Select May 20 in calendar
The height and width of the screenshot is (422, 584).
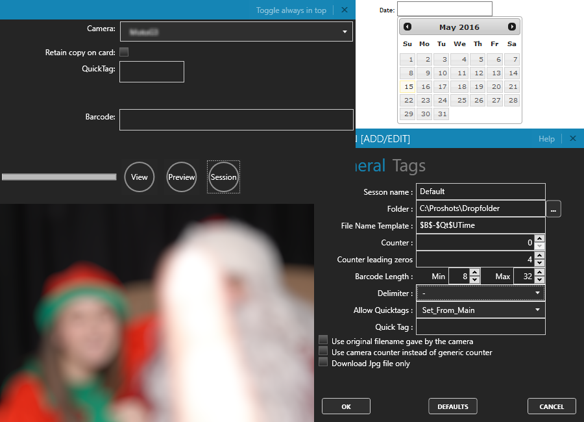point(494,86)
